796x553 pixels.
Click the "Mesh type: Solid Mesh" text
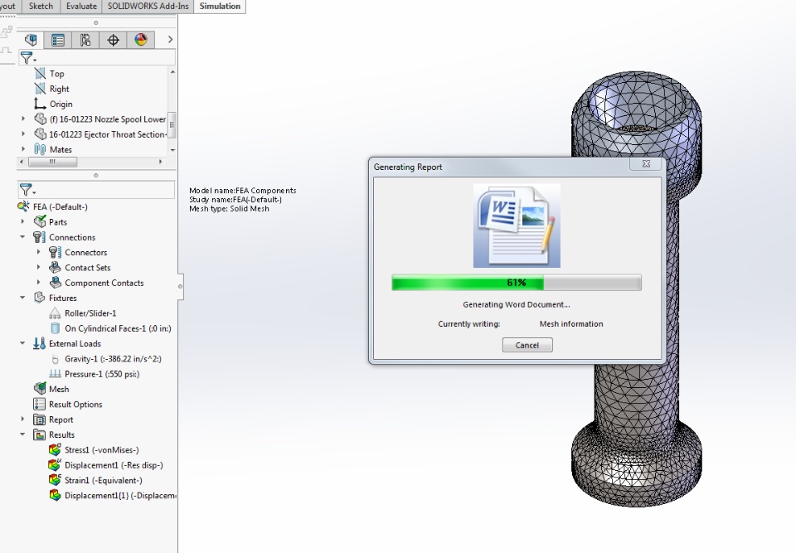click(x=229, y=209)
